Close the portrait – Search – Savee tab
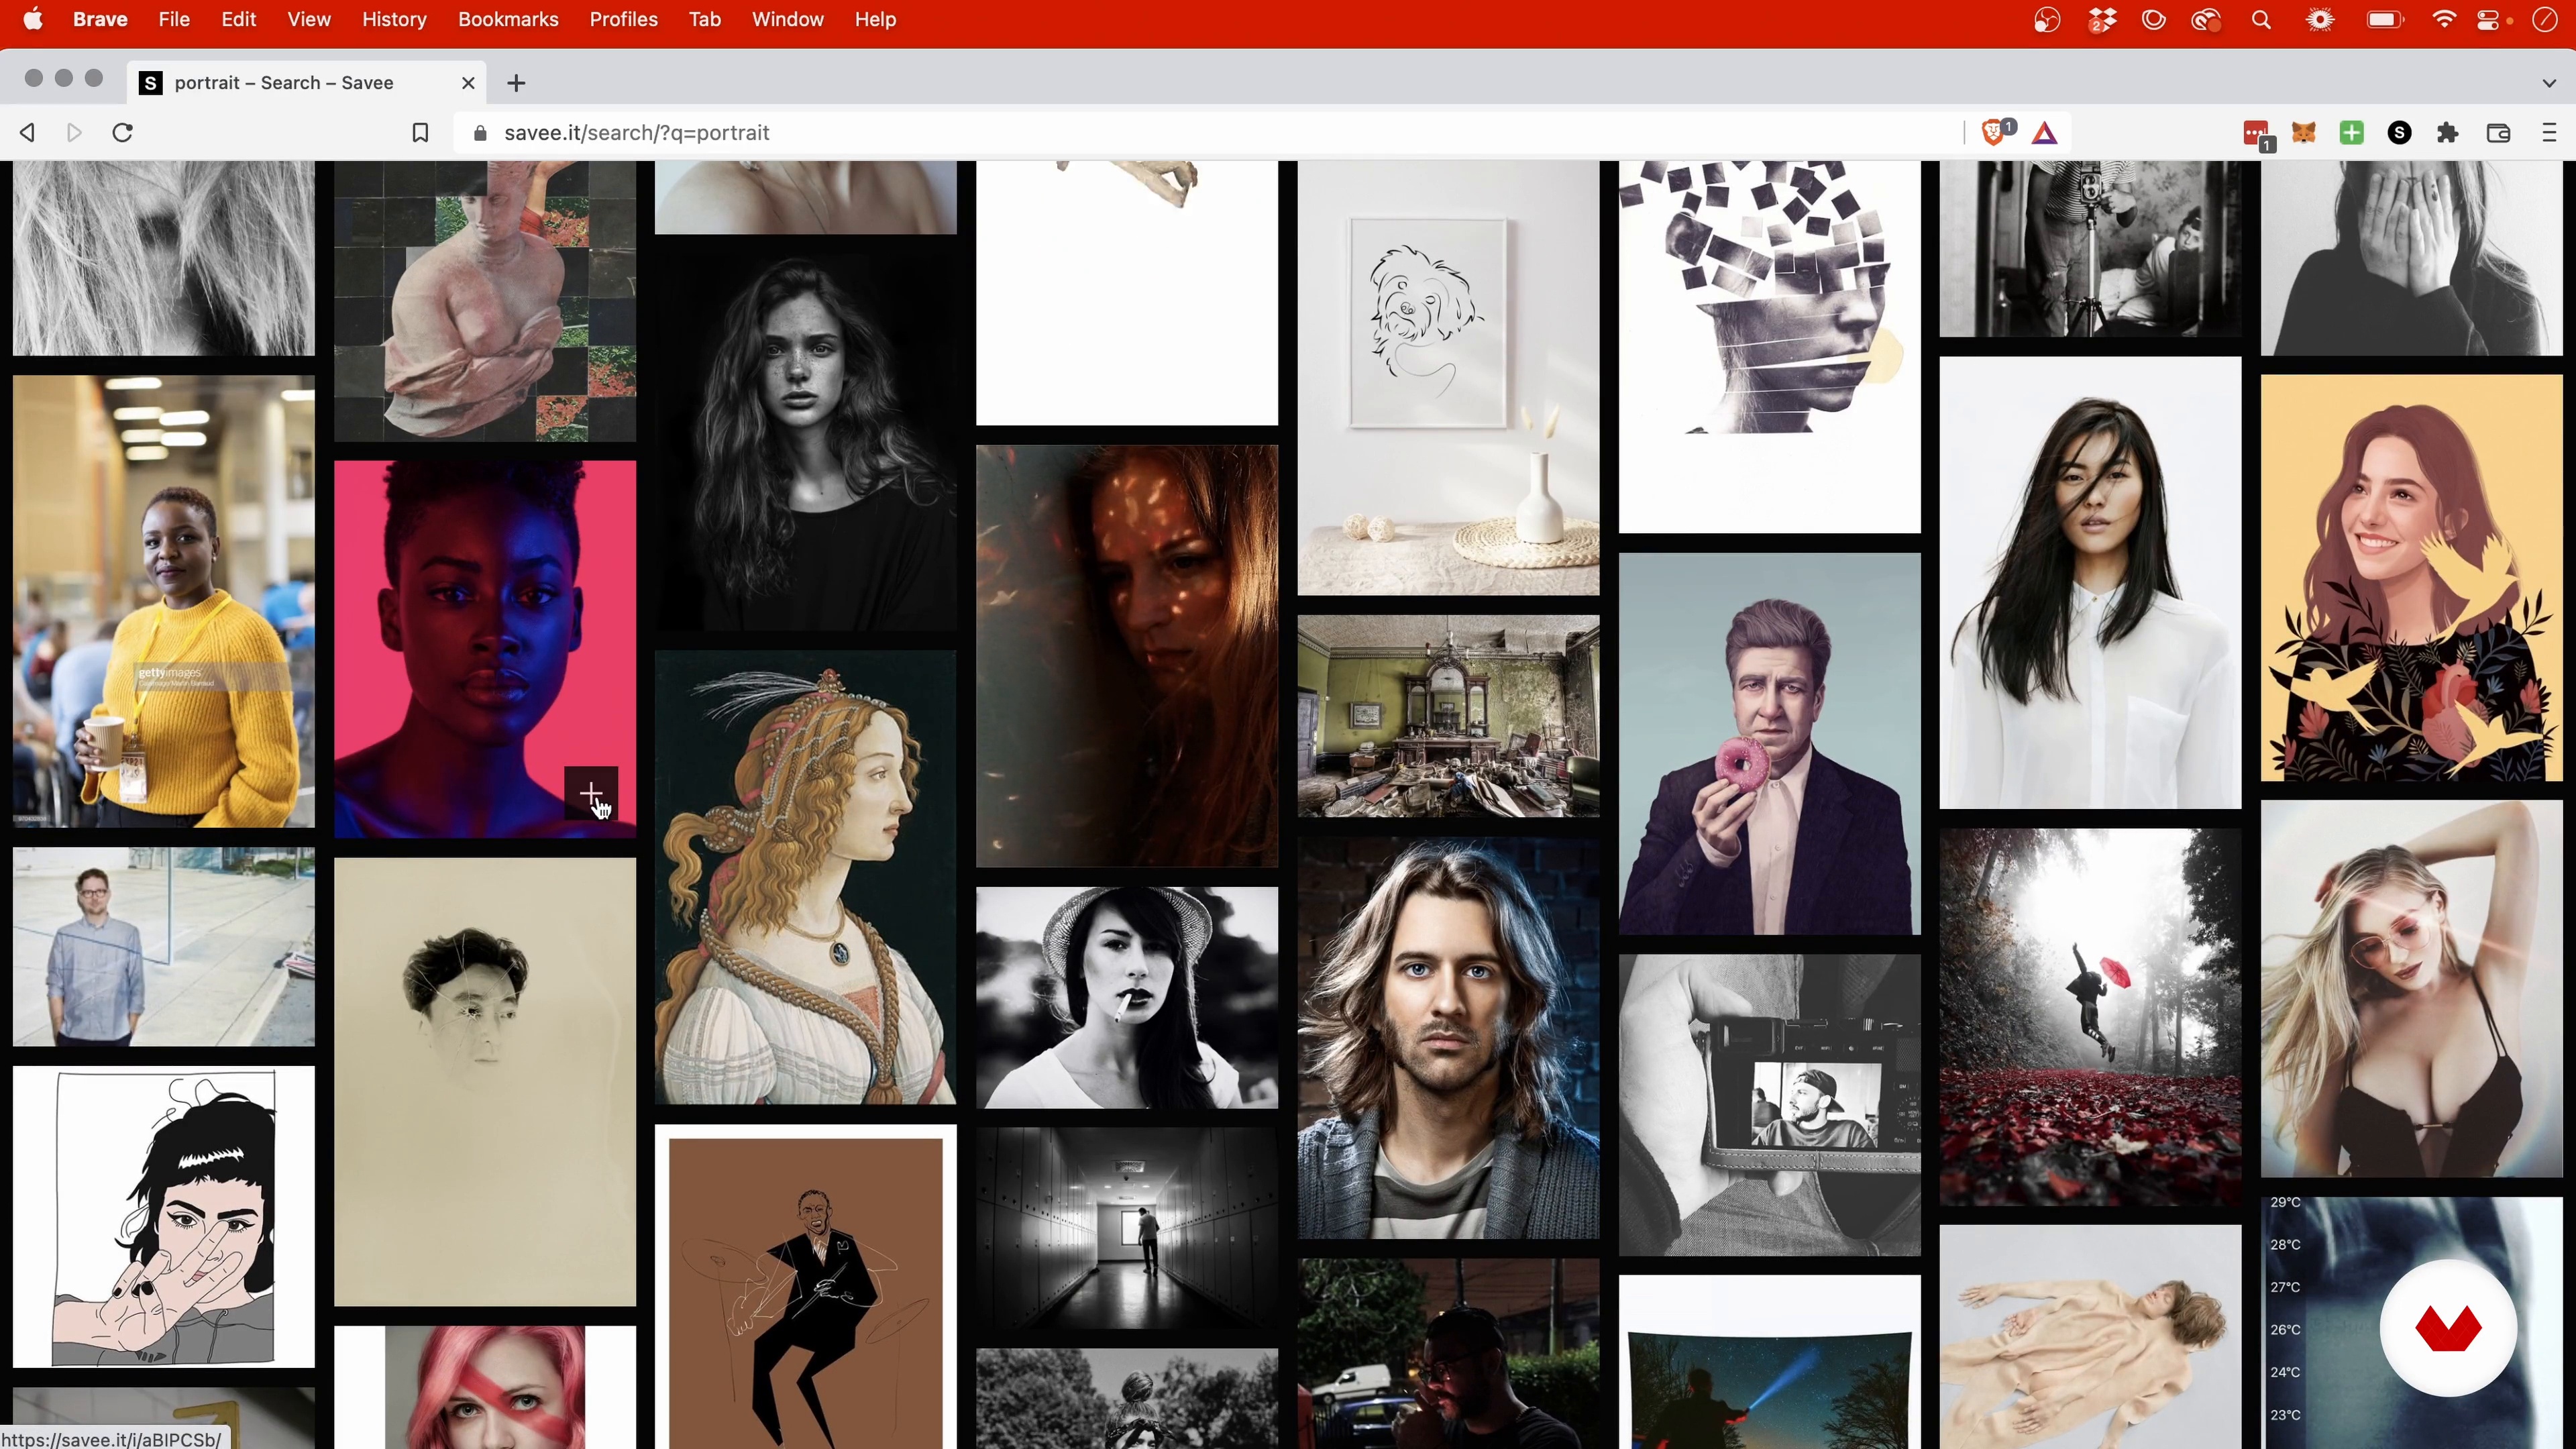 (468, 83)
